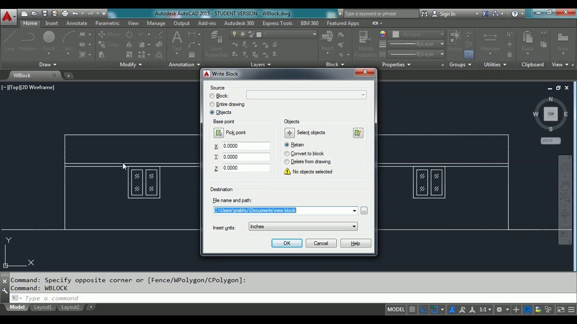Click the MODEL button in status bar
This screenshot has width=577, height=324.
tap(396, 310)
